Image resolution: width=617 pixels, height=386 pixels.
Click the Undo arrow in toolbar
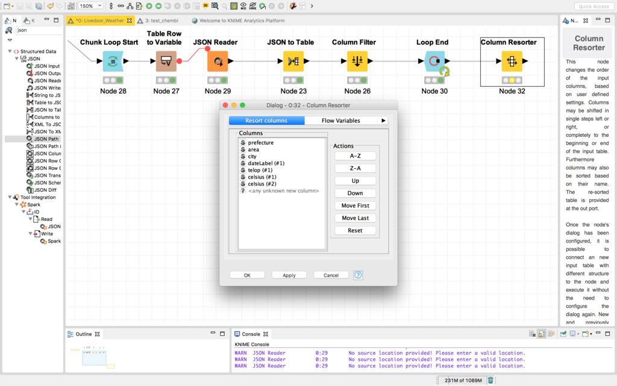(50, 6)
